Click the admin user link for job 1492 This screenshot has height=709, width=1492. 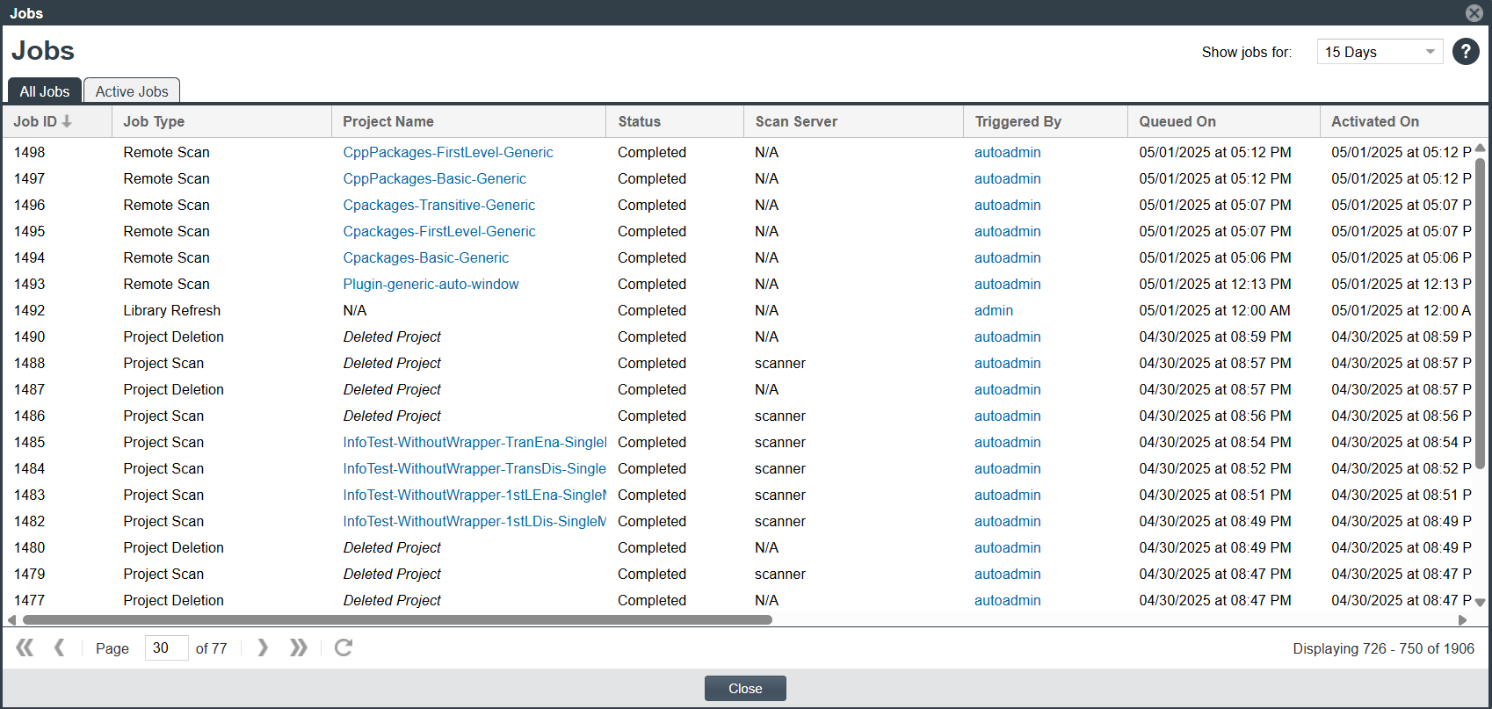(993, 310)
